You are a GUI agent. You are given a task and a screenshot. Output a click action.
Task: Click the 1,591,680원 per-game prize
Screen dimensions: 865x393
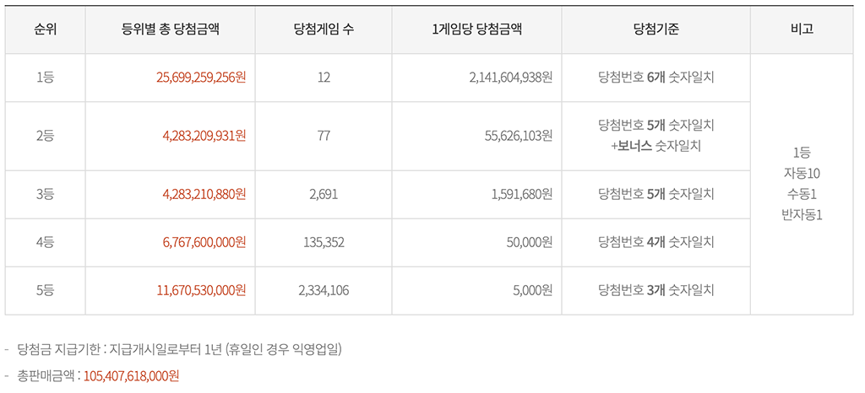[521, 194]
